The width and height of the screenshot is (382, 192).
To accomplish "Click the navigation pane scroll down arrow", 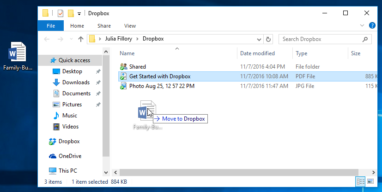I will coord(106,172).
